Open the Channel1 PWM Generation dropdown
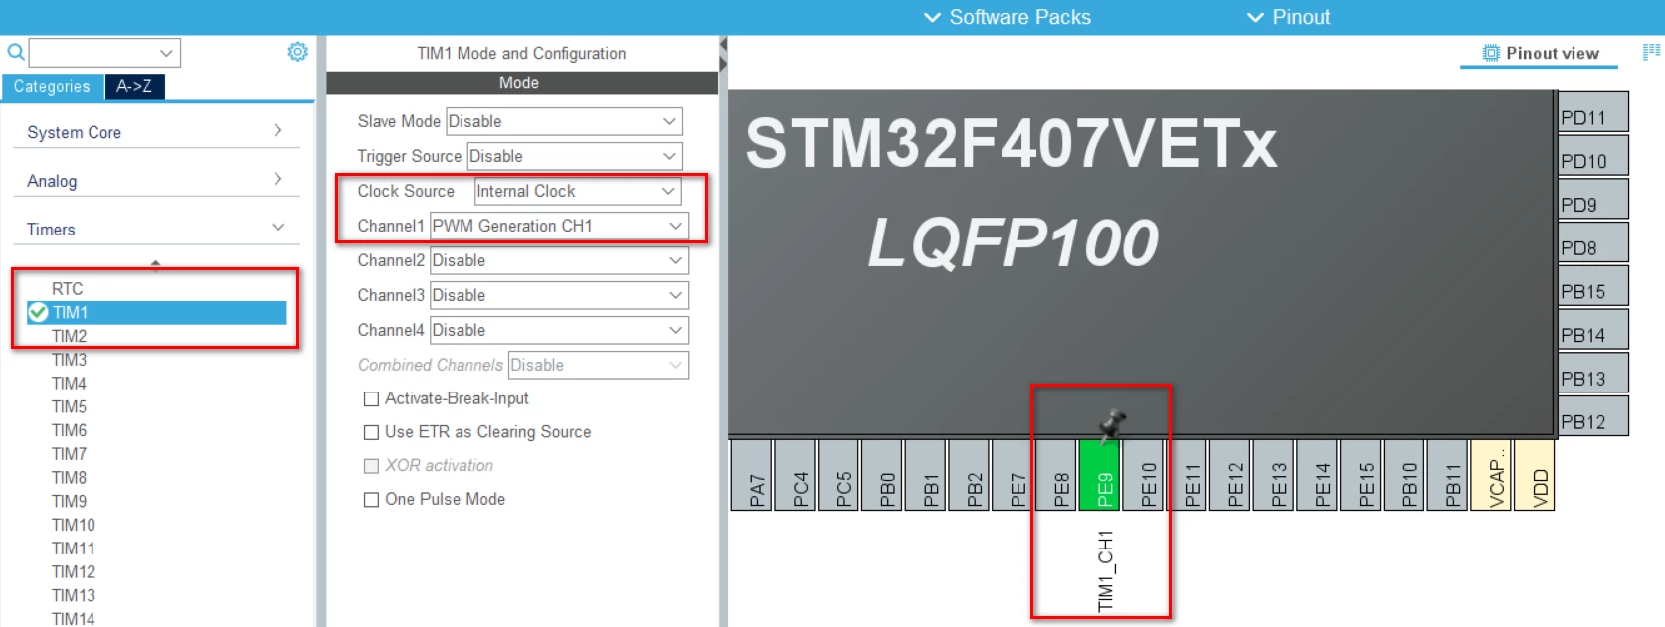The height and width of the screenshot is (627, 1665). (558, 226)
